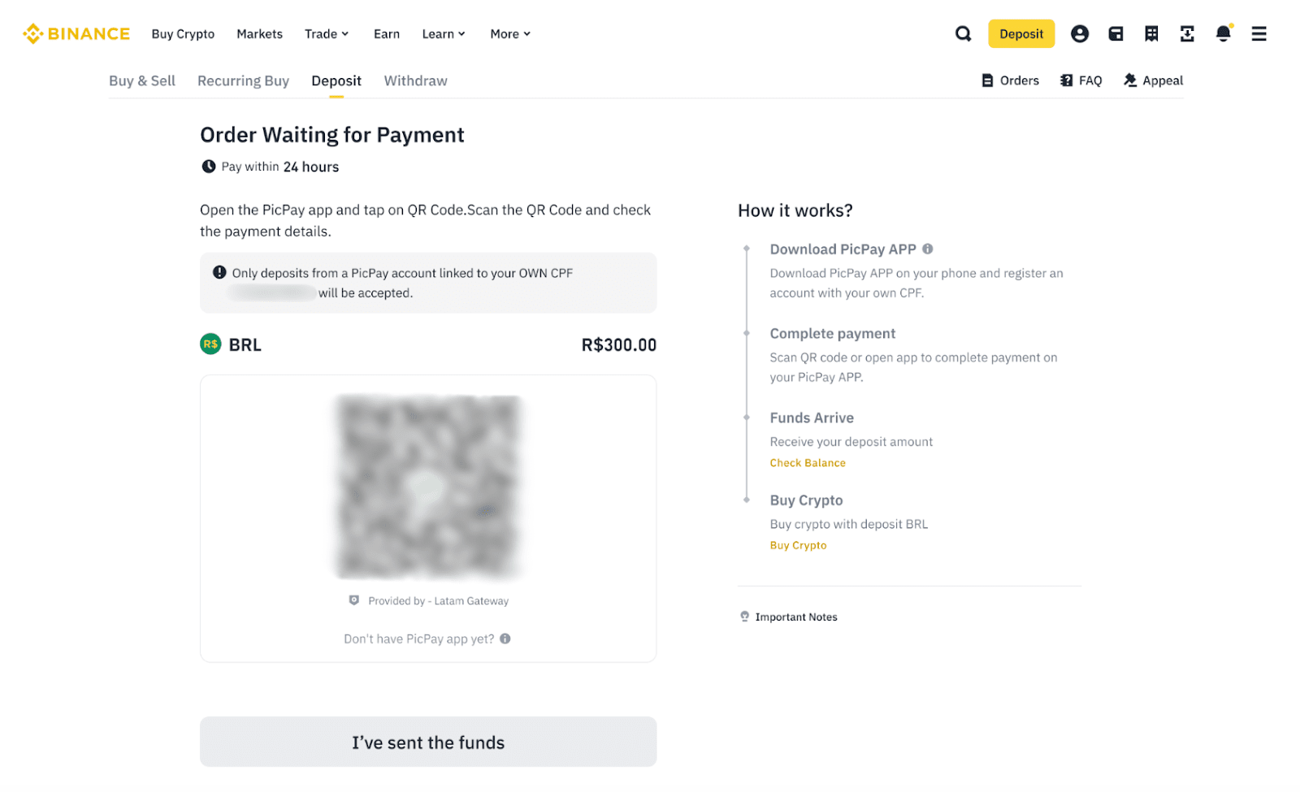Open the Appeal link
The width and height of the screenshot is (1300, 792).
pos(1153,80)
